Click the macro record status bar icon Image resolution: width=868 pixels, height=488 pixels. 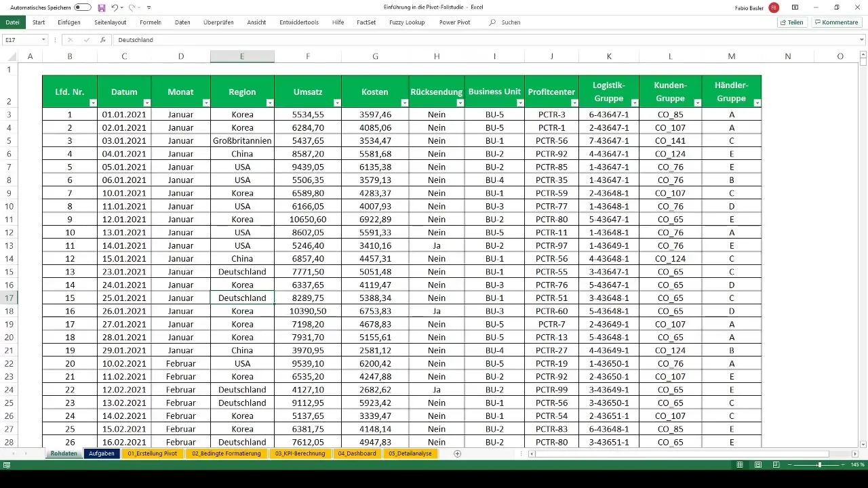pyautogui.click(x=6, y=465)
